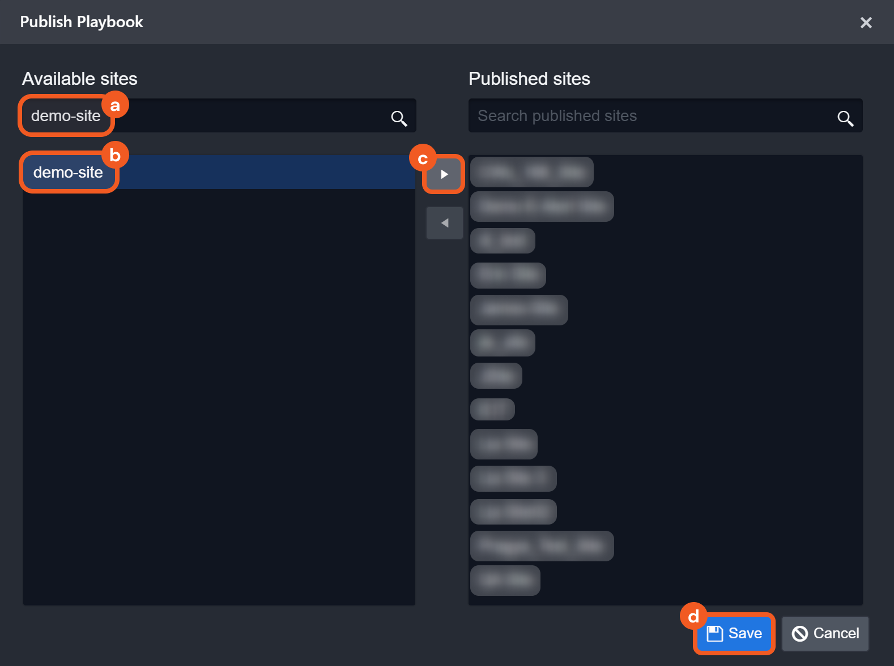894x666 pixels.
Task: Click the Publish Playbook dialog title
Action: (x=82, y=22)
